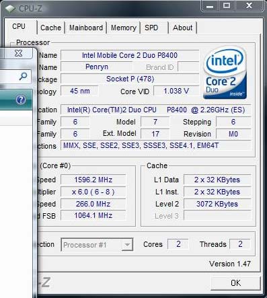Minimize the CPU-Z window

[210, 5]
